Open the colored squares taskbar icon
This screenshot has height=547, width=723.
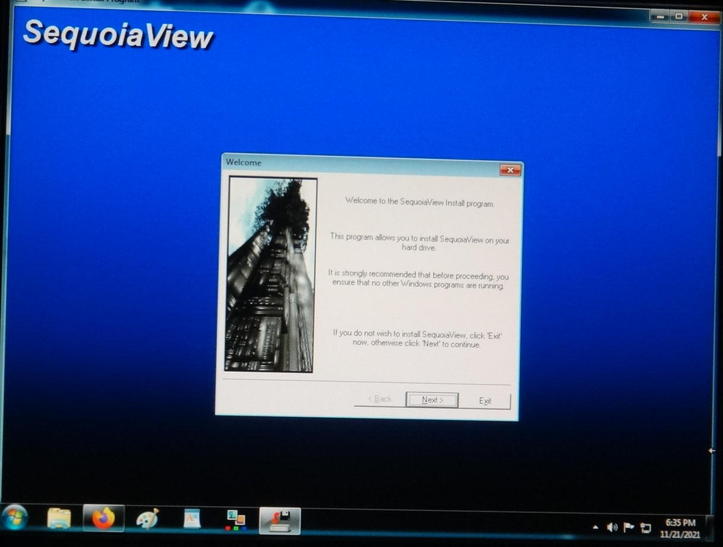(236, 520)
